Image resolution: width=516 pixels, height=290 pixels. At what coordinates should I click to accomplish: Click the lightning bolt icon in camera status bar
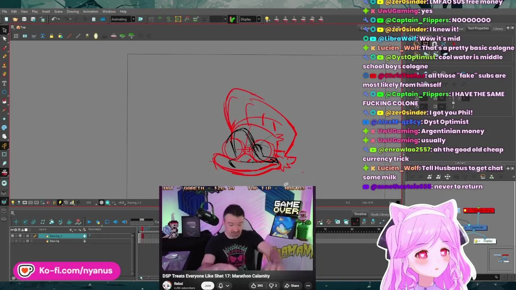tap(60, 203)
